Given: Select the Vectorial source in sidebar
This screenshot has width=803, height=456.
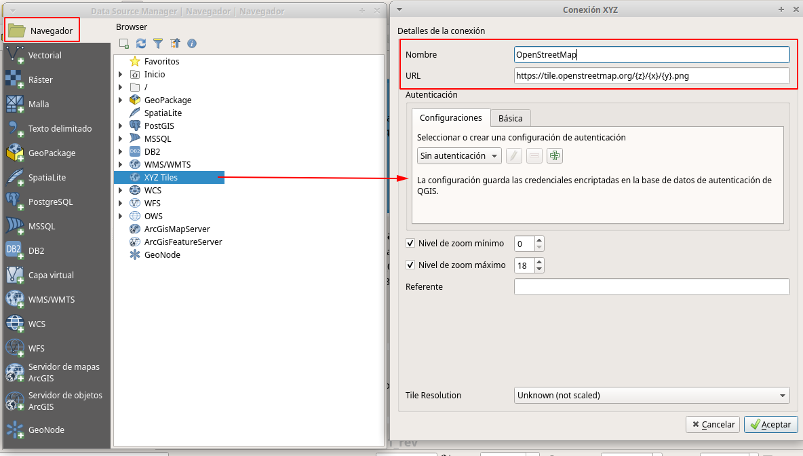Looking at the screenshot, I should coord(44,56).
